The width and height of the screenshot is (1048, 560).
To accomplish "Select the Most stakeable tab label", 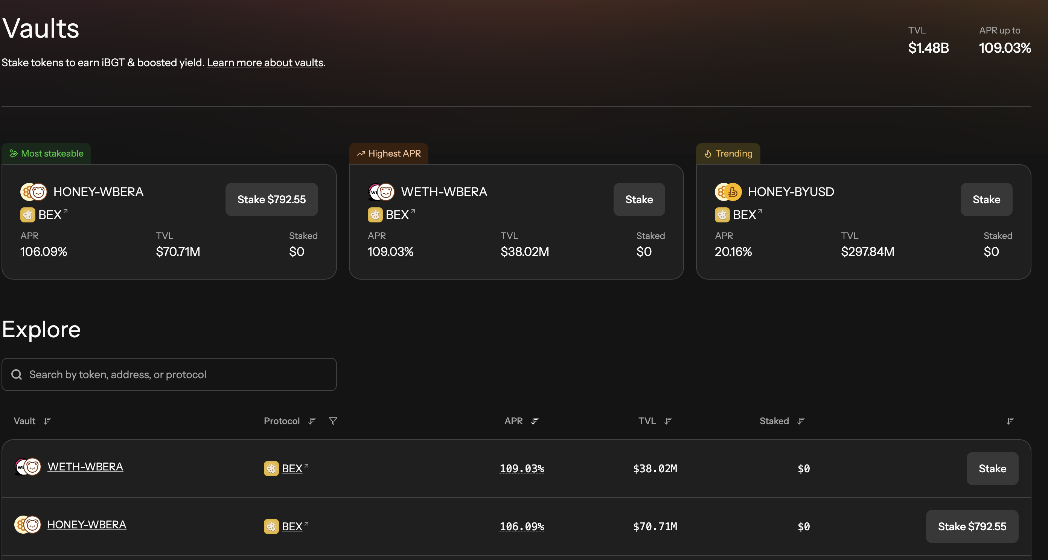I will point(46,153).
